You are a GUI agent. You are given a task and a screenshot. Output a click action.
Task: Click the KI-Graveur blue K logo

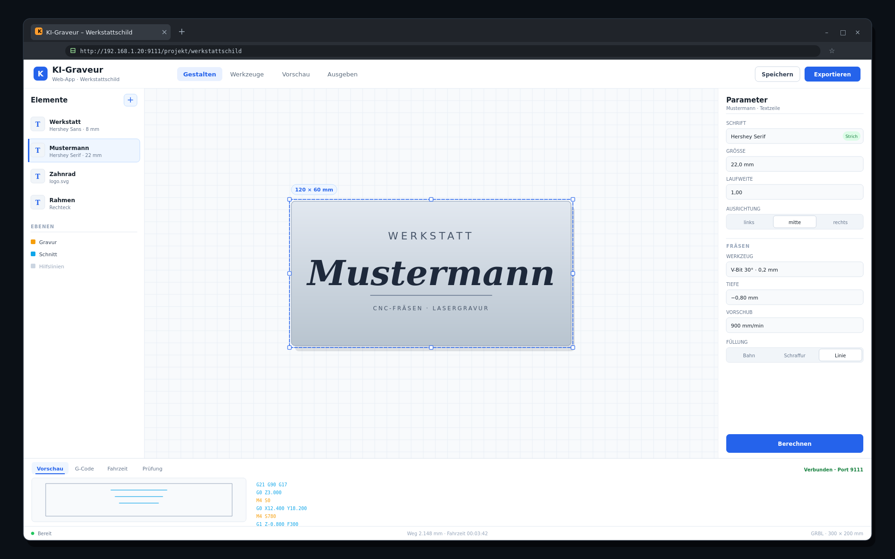(41, 74)
